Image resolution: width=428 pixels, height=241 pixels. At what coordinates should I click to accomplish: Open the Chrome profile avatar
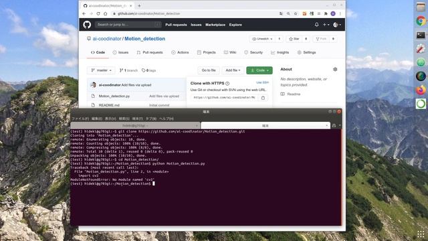pos(333,13)
